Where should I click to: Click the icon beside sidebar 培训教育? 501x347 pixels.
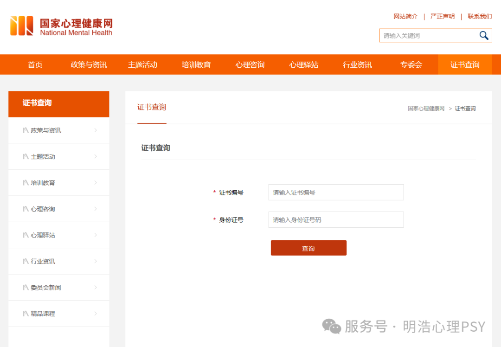[x=26, y=183]
